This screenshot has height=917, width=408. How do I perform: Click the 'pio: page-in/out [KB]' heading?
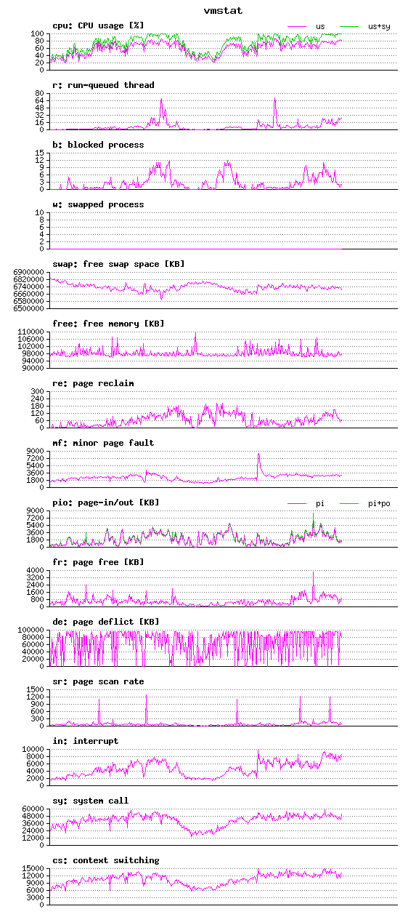click(x=106, y=502)
